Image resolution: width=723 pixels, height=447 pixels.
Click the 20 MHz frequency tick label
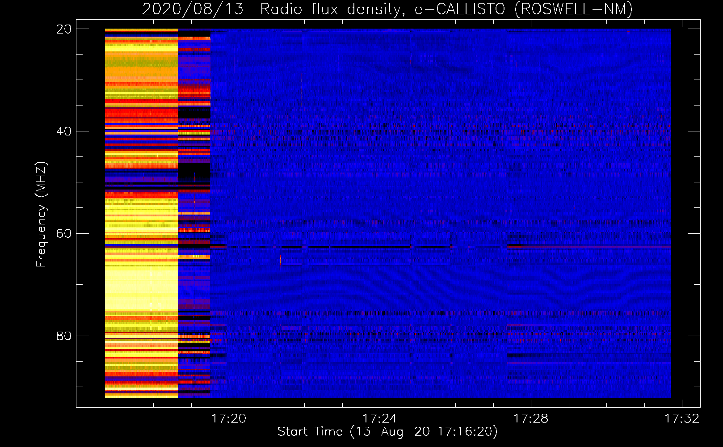(x=64, y=29)
